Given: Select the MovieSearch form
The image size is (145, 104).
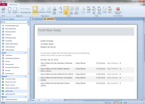Looking at the screenshot, I should (x=9, y=64).
